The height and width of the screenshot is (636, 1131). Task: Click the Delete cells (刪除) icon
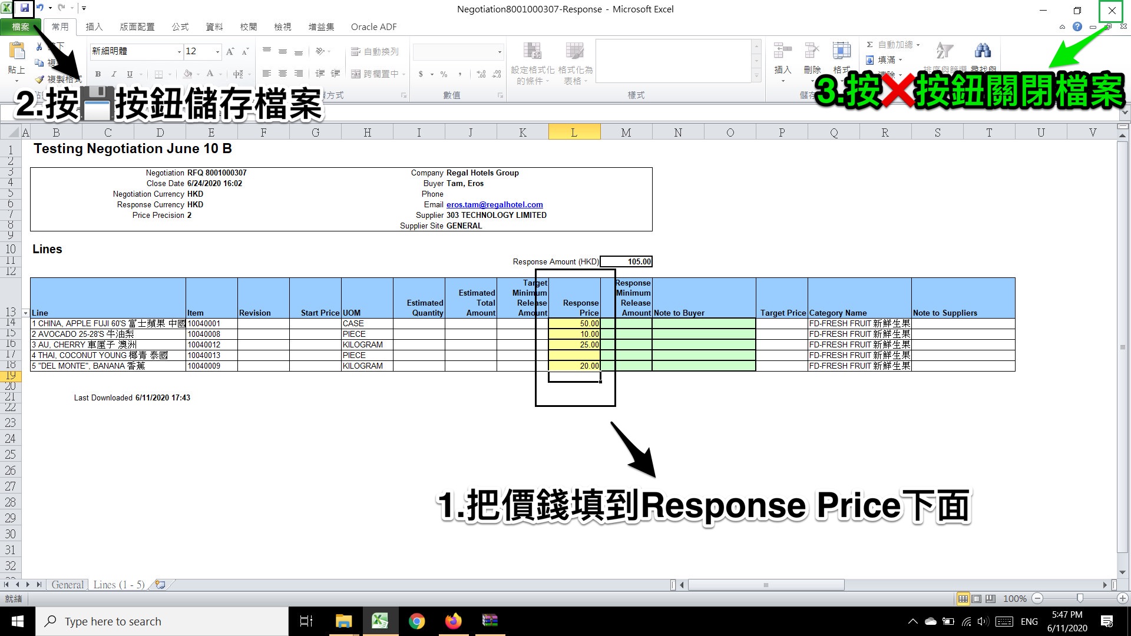pyautogui.click(x=812, y=51)
